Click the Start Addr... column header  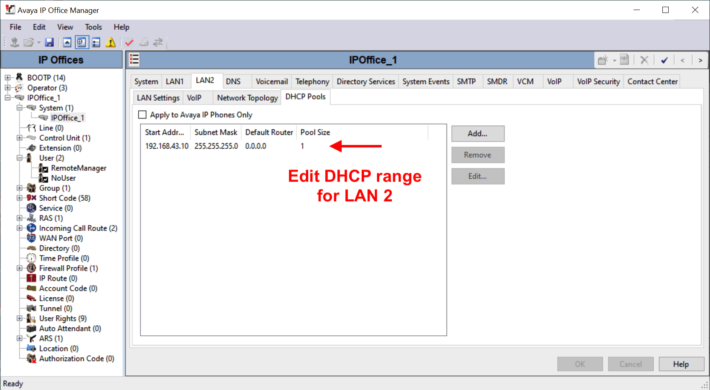(166, 132)
